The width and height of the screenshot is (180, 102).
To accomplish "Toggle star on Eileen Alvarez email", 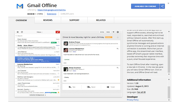I will [x=58, y=42].
